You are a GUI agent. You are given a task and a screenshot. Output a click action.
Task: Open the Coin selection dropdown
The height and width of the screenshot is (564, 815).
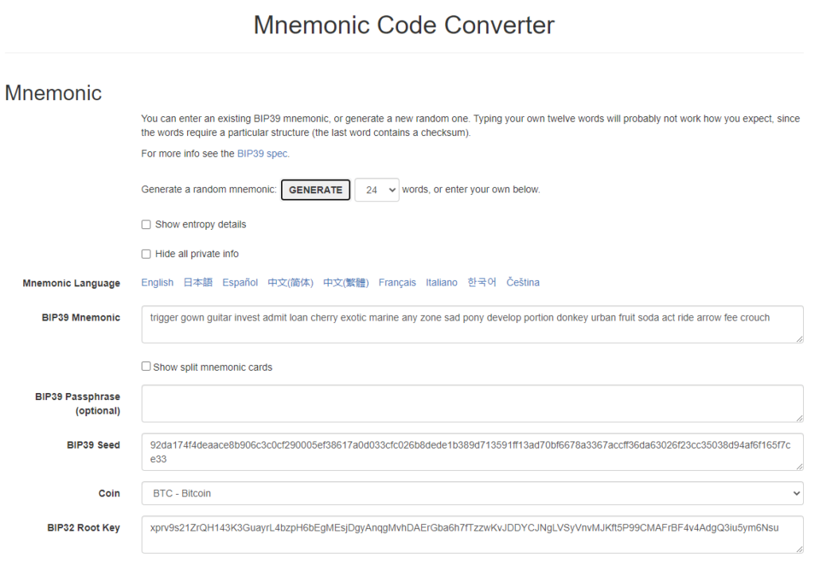coord(473,493)
